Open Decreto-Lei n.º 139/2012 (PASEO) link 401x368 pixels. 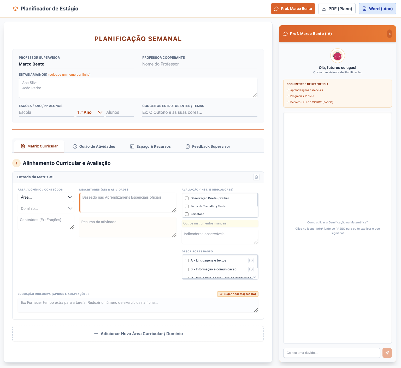tap(310, 102)
